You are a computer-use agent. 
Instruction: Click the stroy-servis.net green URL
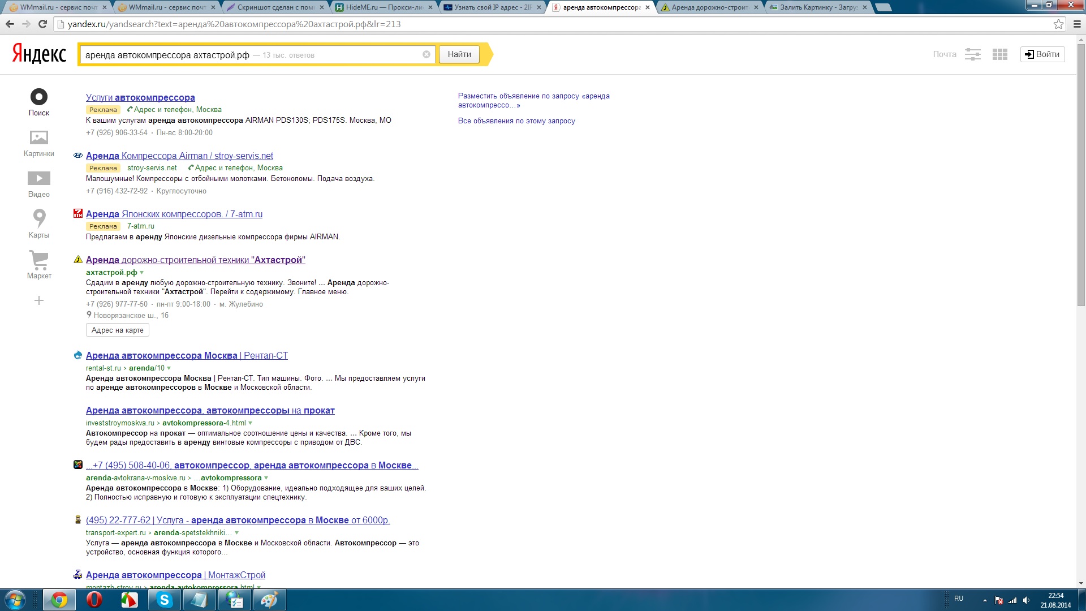pyautogui.click(x=152, y=168)
